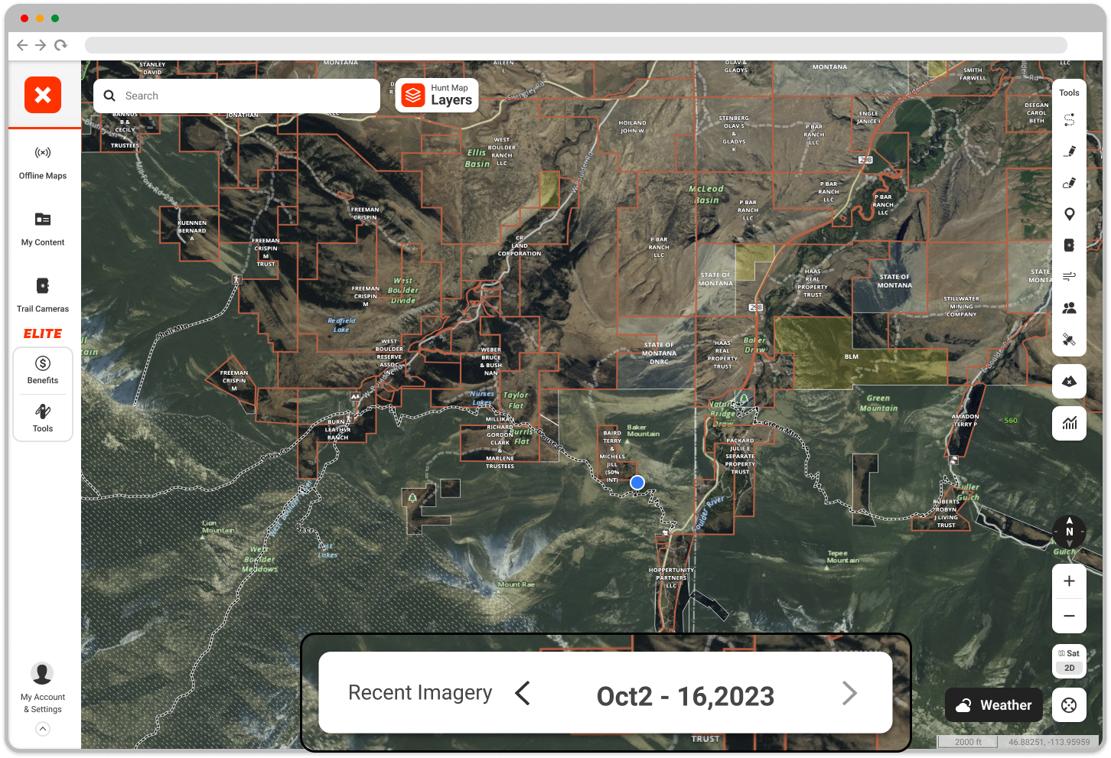Click the State of Montana DNRC parcel label

pyautogui.click(x=659, y=353)
